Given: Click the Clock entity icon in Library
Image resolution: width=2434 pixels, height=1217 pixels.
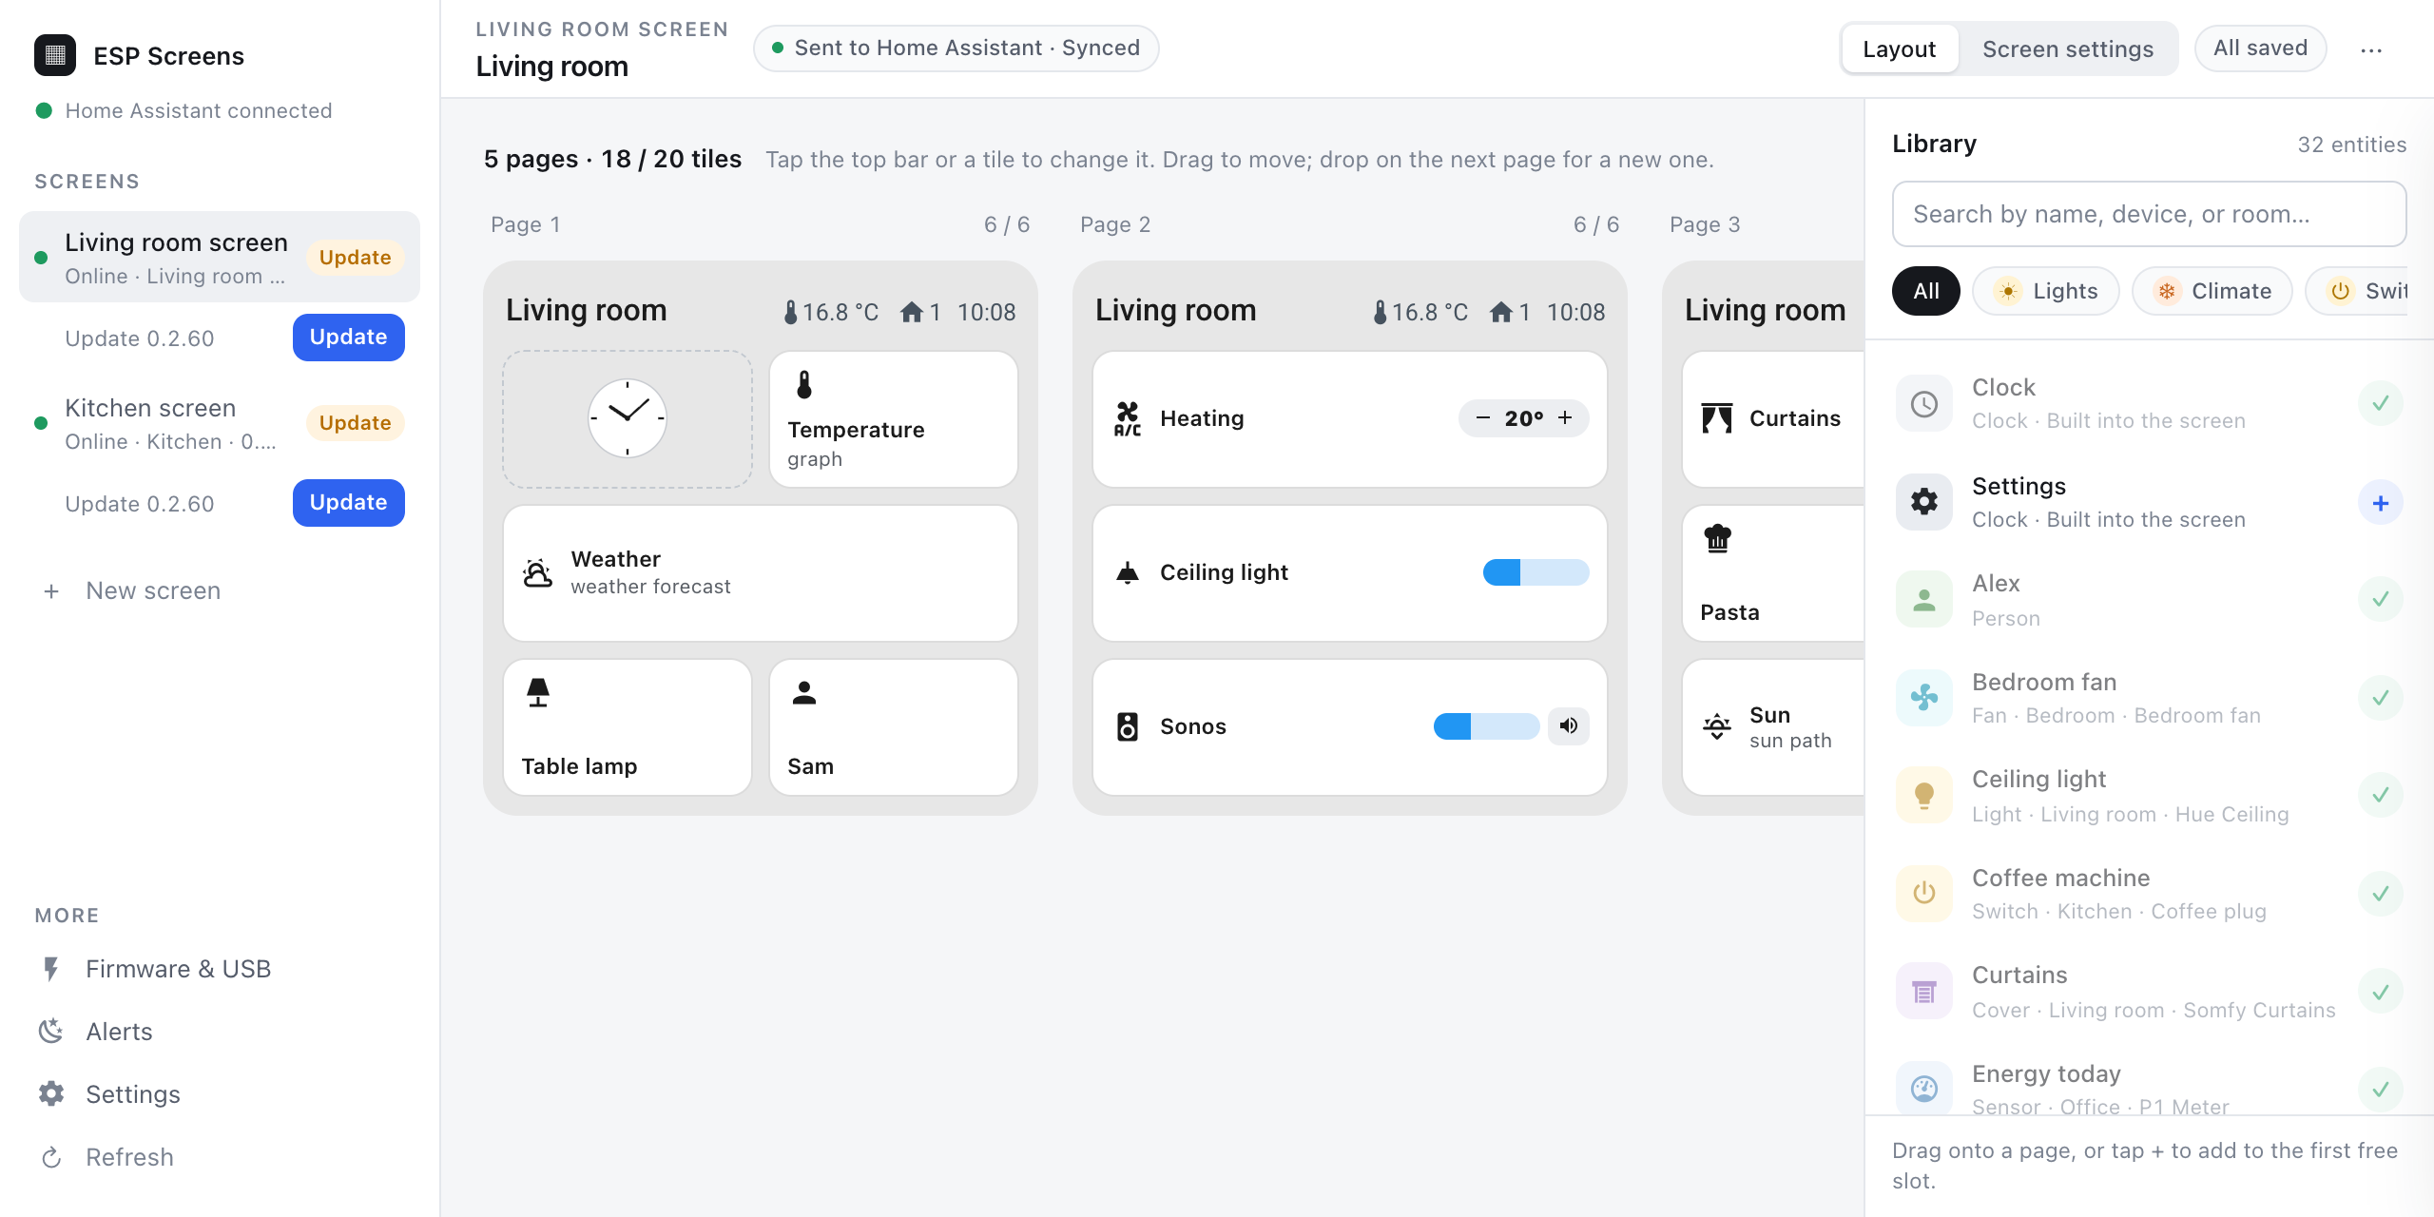Looking at the screenshot, I should [x=1924, y=404].
